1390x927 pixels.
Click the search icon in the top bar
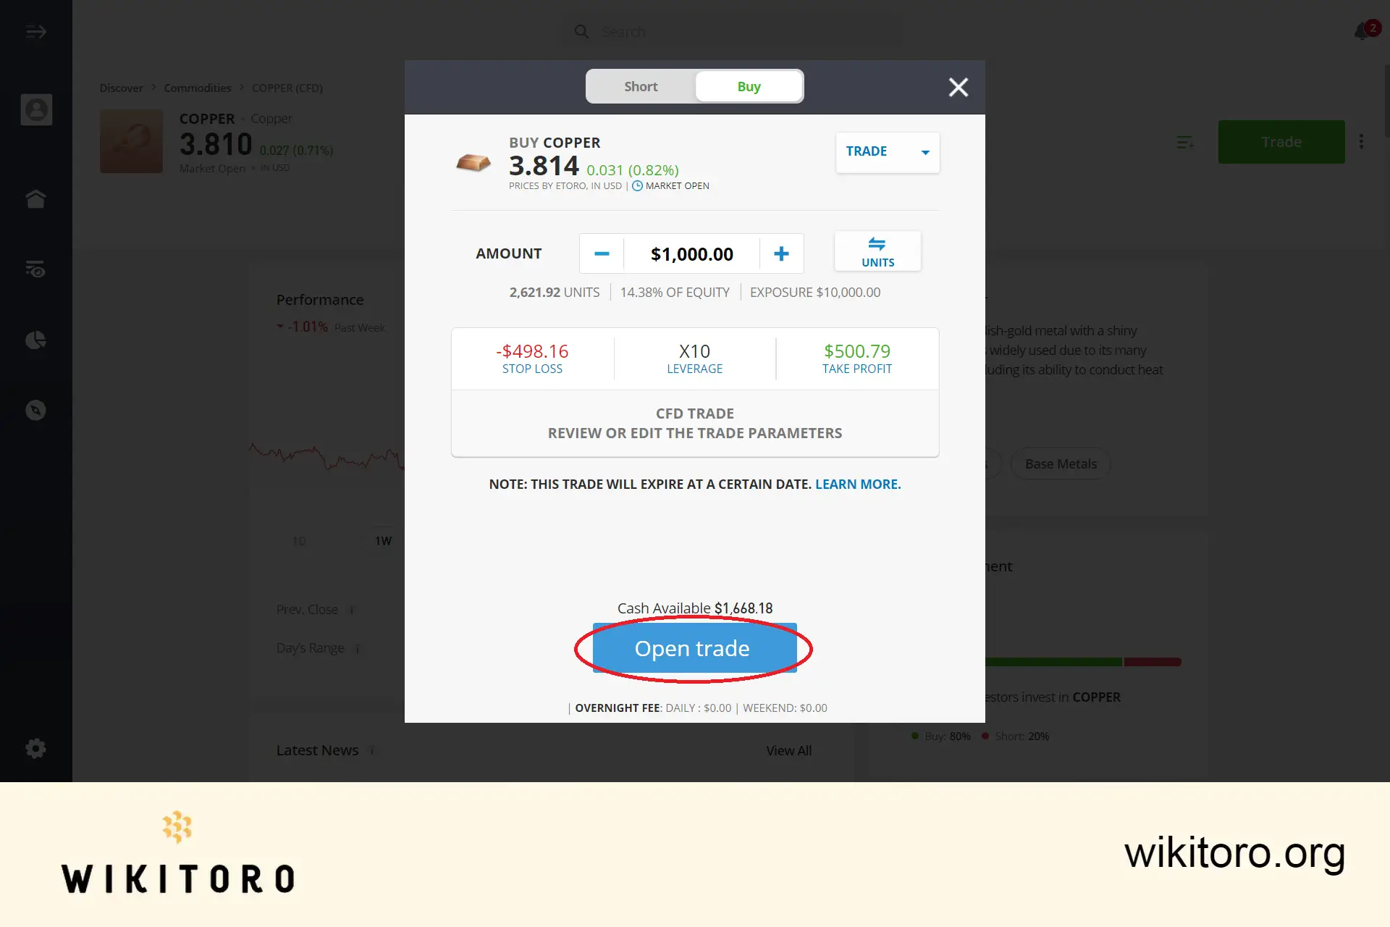click(581, 31)
